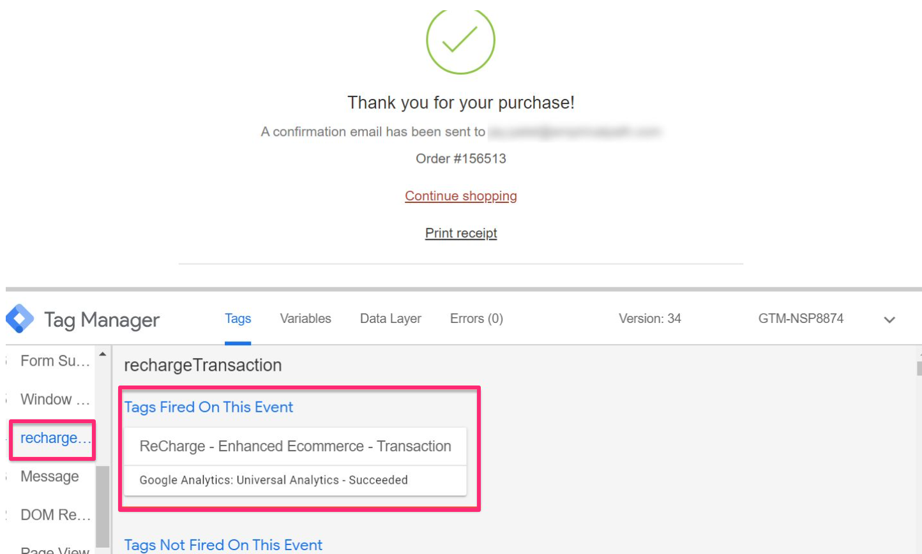Select the DOM Ready event in sidebar
Screen dimensions: 922x554
55,515
